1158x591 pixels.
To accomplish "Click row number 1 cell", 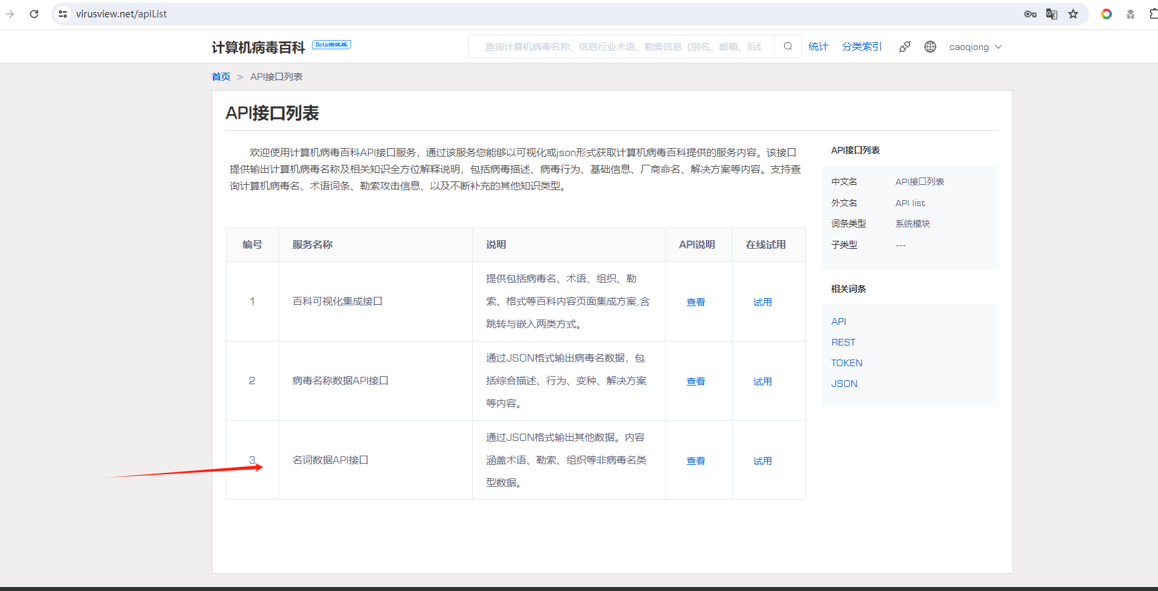I will click(x=252, y=302).
